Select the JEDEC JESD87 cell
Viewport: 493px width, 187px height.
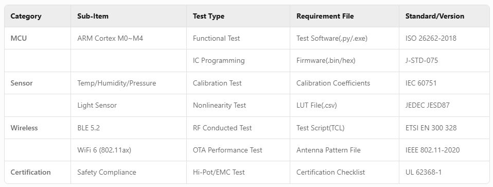point(444,106)
